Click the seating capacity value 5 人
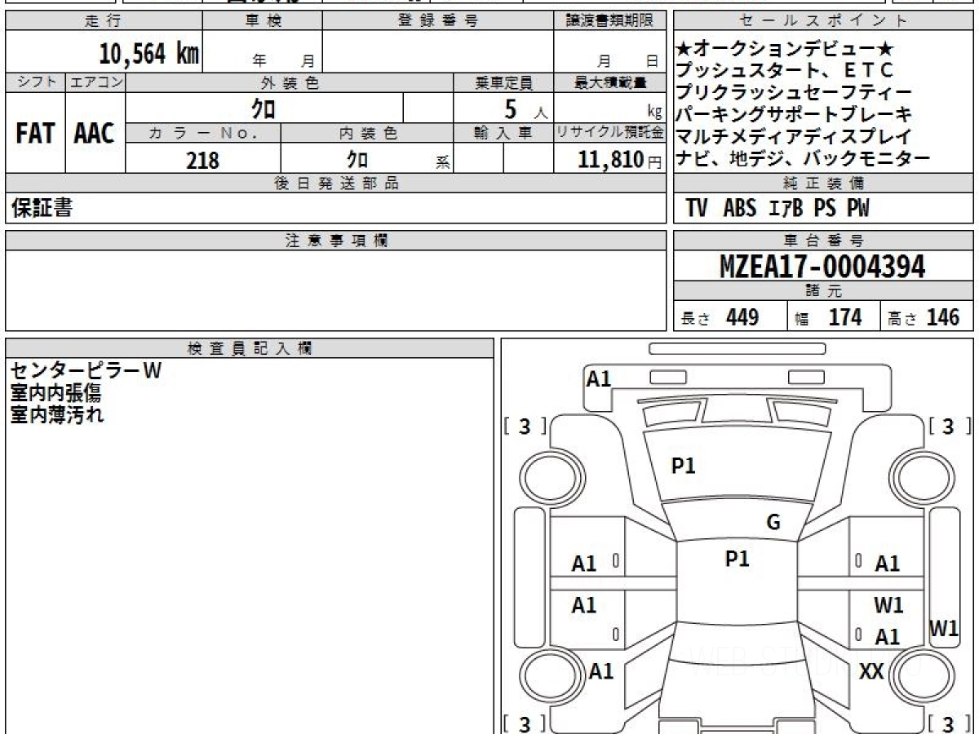 [525, 108]
